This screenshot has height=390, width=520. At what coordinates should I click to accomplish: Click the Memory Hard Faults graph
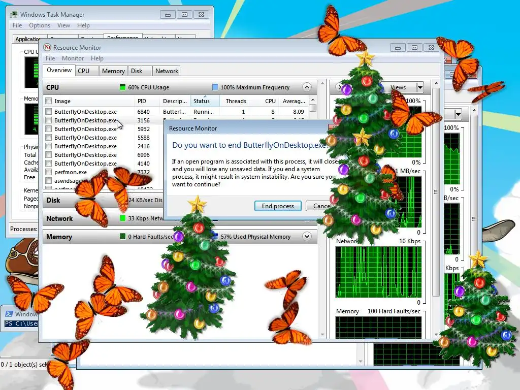tap(378, 328)
